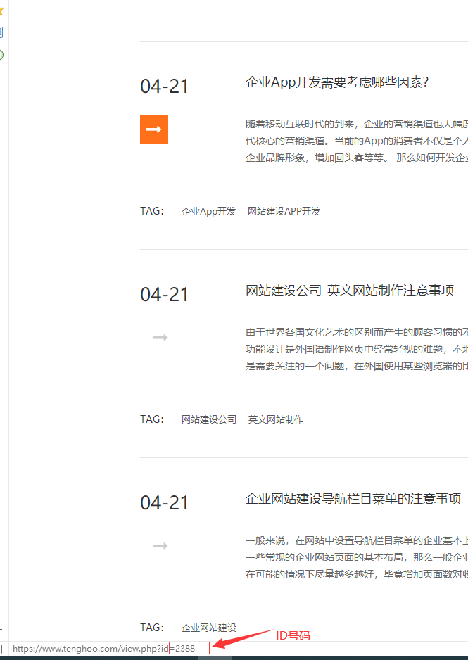
Task: Click the green circle icon in left sidebar
Action: coord(1,55)
